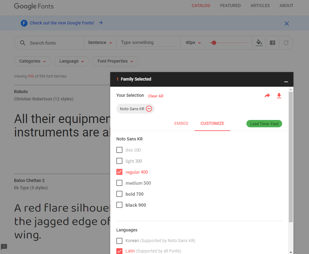Expand the Categories filter

coord(32,61)
